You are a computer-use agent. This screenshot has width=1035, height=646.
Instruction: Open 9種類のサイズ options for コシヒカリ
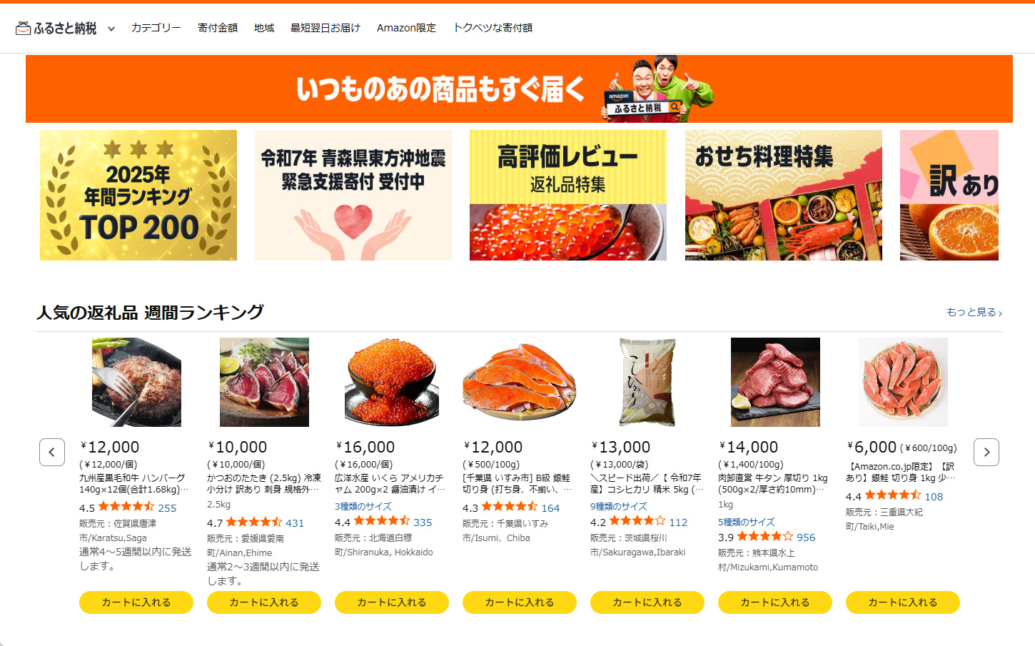pyautogui.click(x=619, y=506)
